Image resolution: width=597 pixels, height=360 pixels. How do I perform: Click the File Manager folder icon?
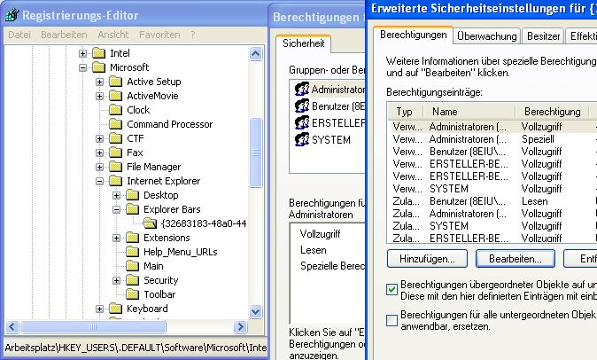point(116,167)
